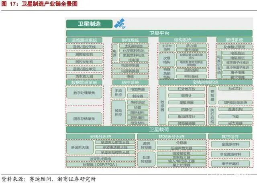Click the 霍尔电推 box
This screenshot has height=183, width=257.
[238, 77]
